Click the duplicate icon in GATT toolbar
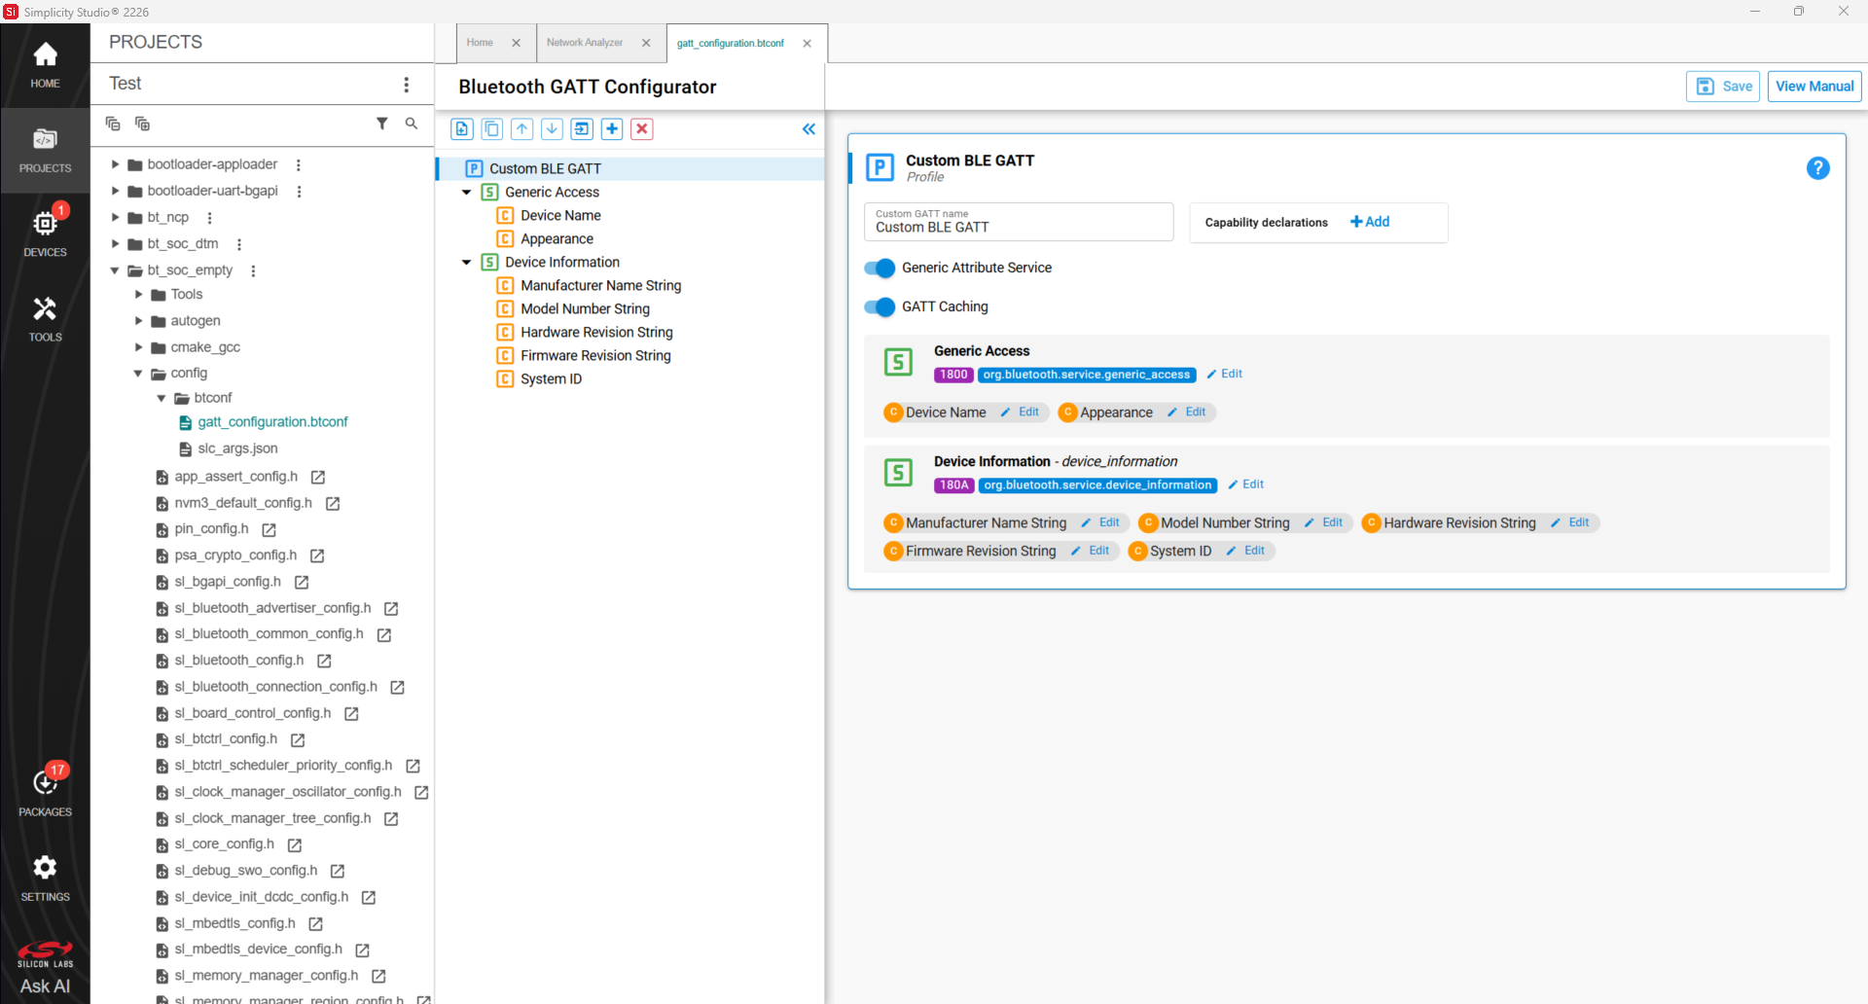 pos(492,128)
